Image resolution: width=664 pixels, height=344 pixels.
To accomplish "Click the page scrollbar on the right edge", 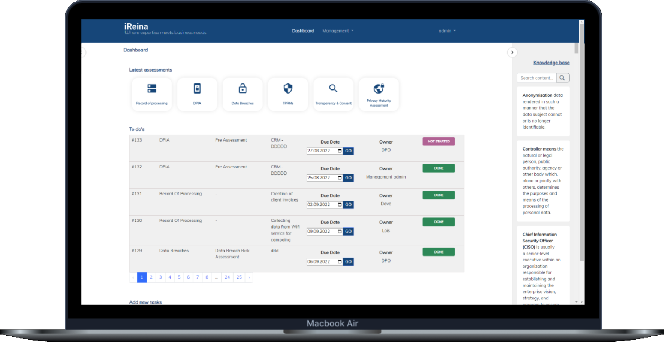I will (582, 142).
